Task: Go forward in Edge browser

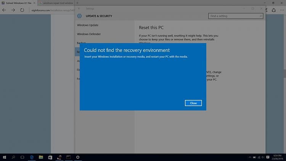Action: pos(13,10)
